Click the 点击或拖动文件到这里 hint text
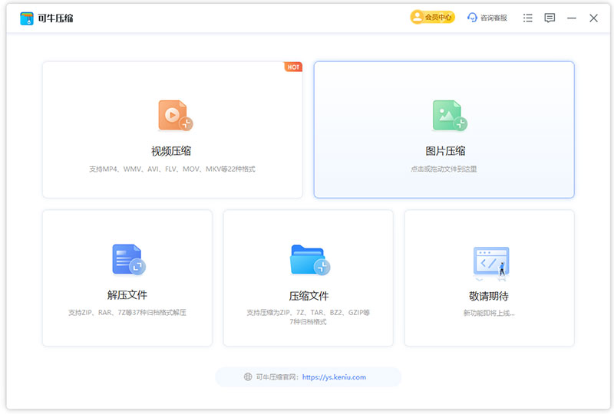Image resolution: width=614 pixels, height=414 pixels. 444,169
